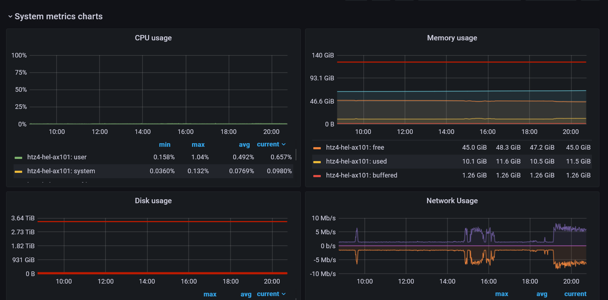Click the 10 Mb/s axis label in Network Usage

pyautogui.click(x=324, y=218)
